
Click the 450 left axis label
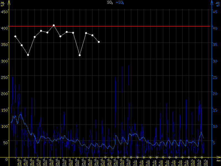4,12
